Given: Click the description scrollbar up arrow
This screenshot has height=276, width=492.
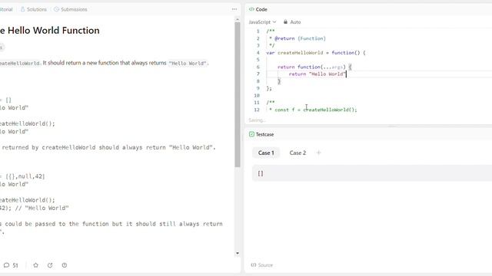Looking at the screenshot, I should pyautogui.click(x=238, y=19).
